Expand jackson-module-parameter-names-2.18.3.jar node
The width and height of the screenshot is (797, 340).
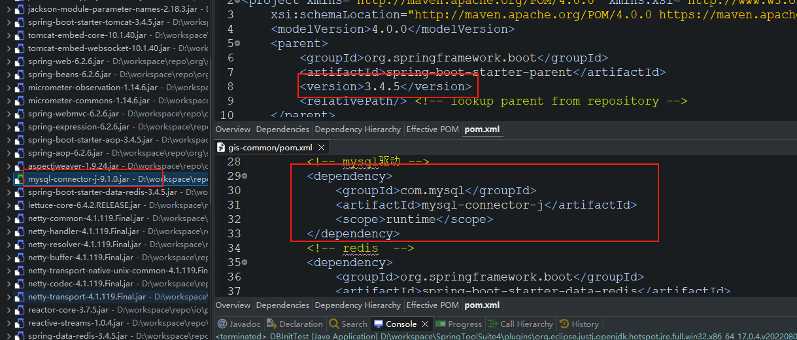8,9
